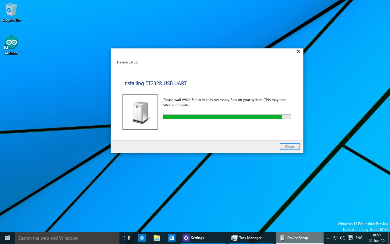Click the 'Device Setup' dialog title text
390x244 pixels.
coord(127,62)
